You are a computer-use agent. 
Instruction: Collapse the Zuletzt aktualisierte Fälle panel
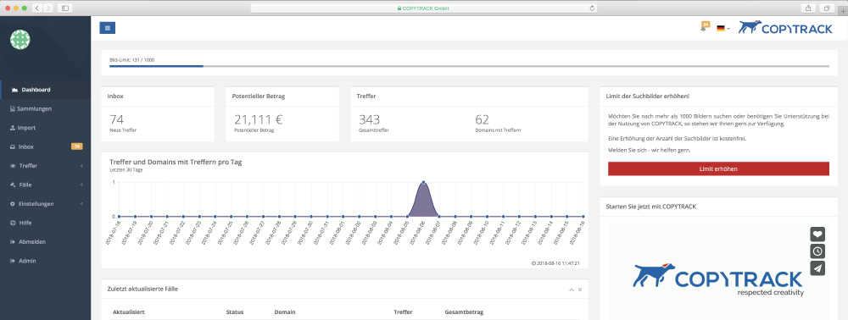click(571, 290)
